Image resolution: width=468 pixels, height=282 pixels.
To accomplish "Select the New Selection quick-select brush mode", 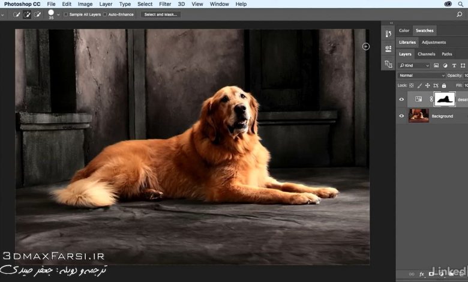I will pos(17,14).
